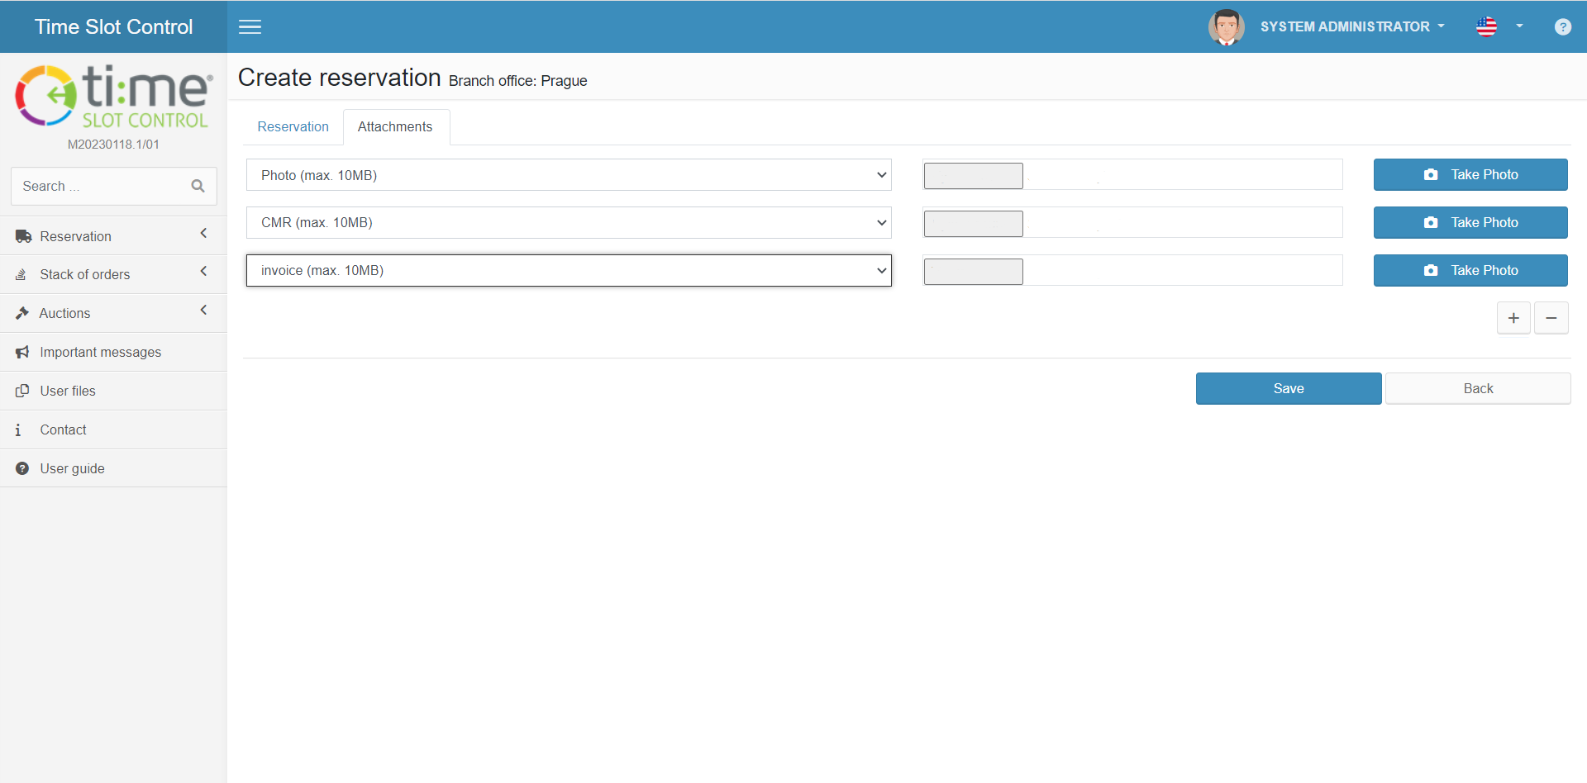Open the Photo attachment type dropdown
The height and width of the screenshot is (783, 1587).
coord(569,175)
